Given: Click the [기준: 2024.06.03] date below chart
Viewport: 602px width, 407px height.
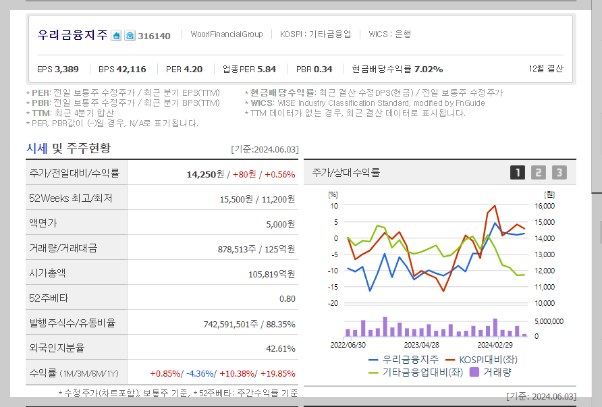Looking at the screenshot, I should 541,396.
